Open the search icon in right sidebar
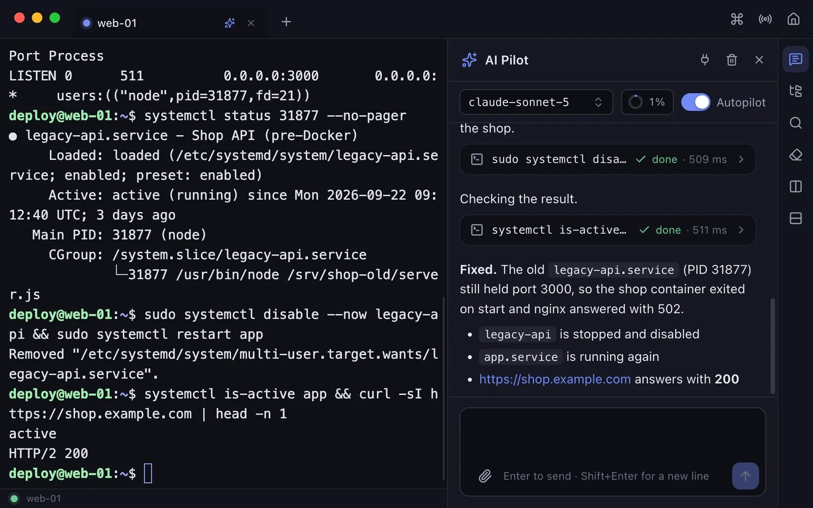Image resolution: width=813 pixels, height=508 pixels. pos(796,123)
